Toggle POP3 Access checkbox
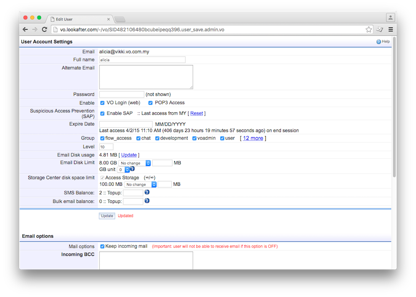 click(151, 103)
